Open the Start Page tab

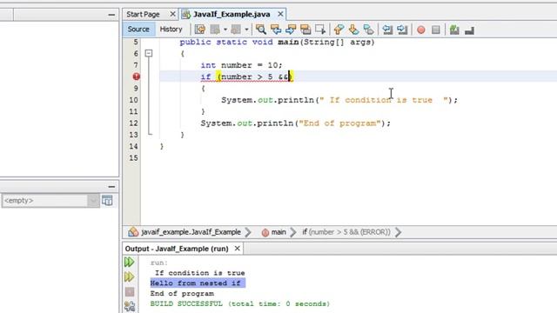(x=143, y=14)
